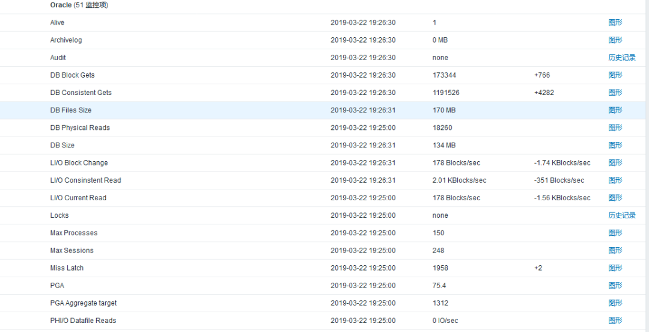Select the LI/O Block Change item name
Viewport: 649px width, 332px height.
(x=79, y=162)
